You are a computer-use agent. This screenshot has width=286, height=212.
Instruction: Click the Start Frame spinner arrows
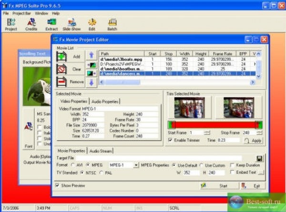(x=207, y=133)
